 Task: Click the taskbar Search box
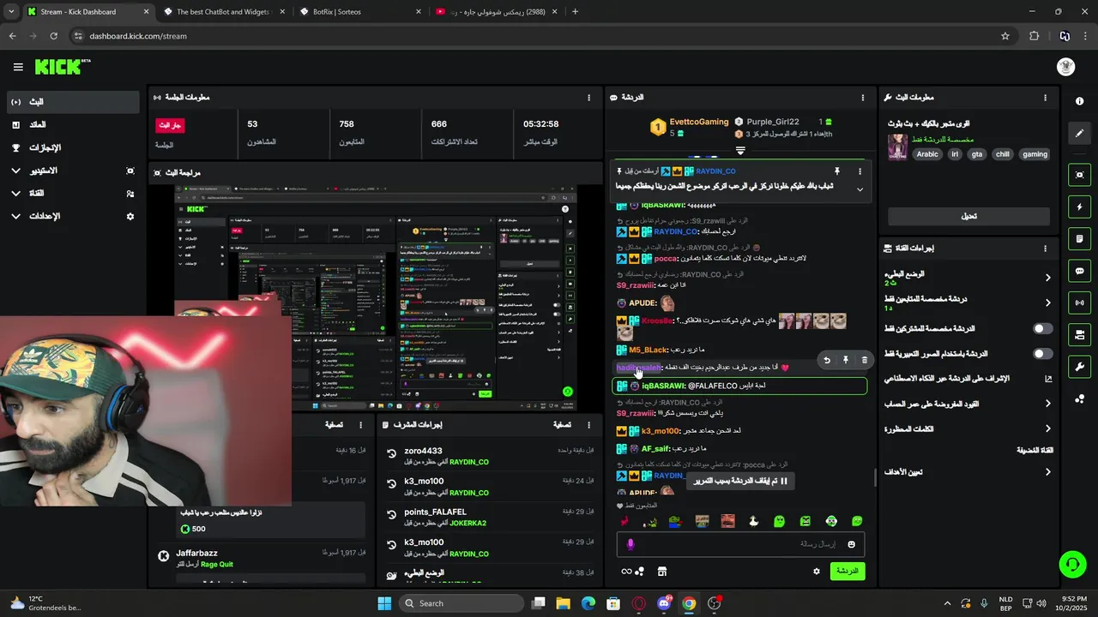[460, 603]
